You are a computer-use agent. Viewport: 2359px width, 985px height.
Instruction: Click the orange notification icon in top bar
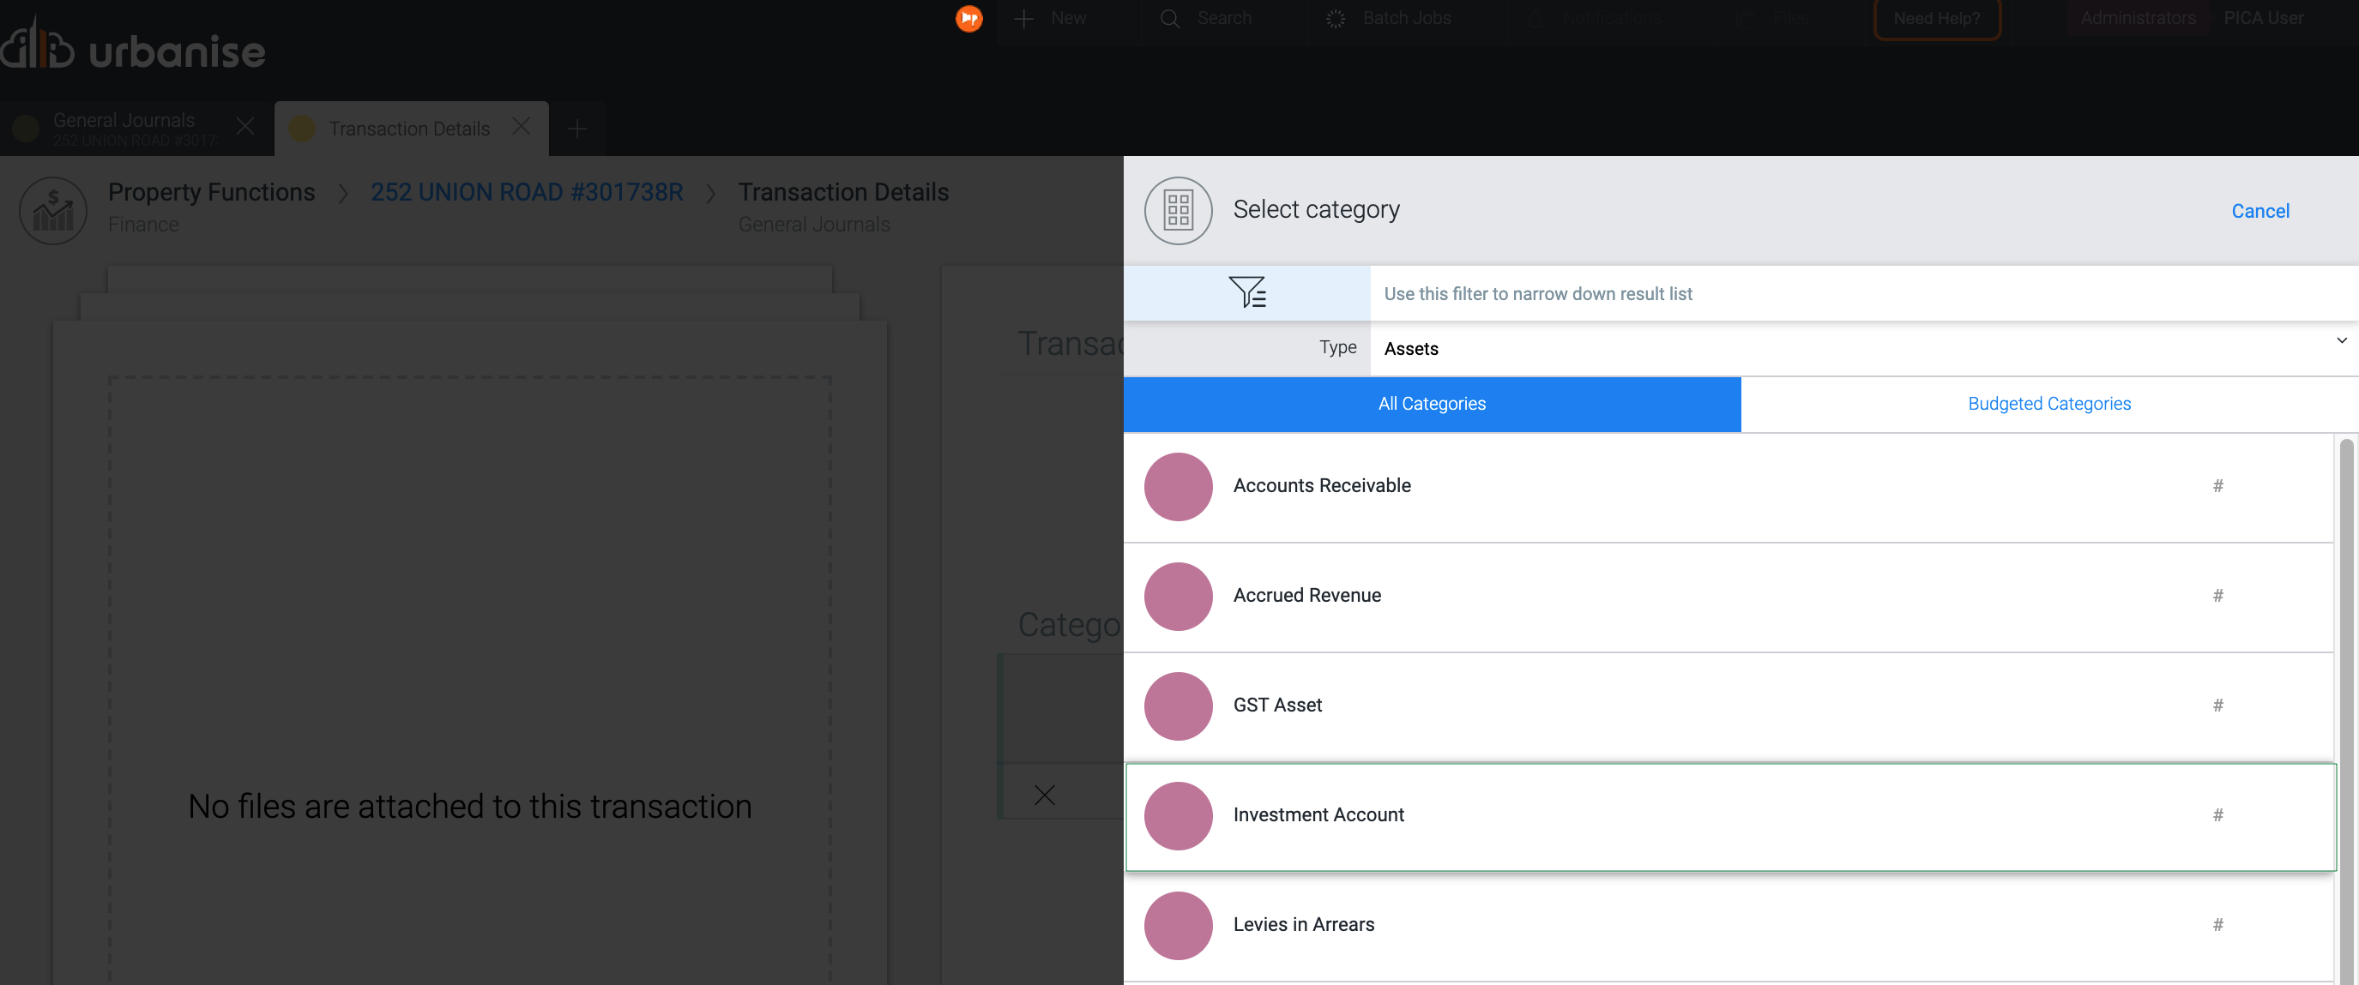click(968, 18)
